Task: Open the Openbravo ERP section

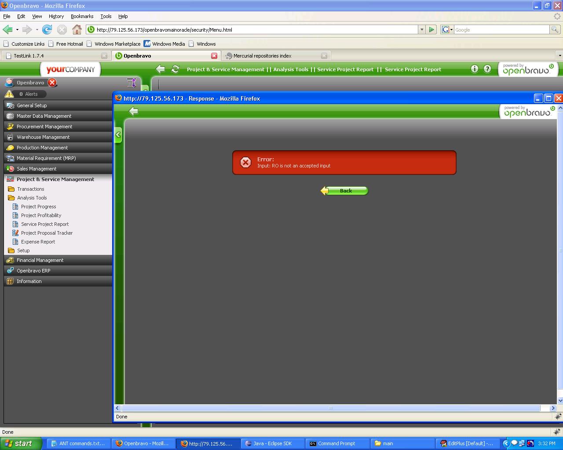Action: tap(58, 271)
